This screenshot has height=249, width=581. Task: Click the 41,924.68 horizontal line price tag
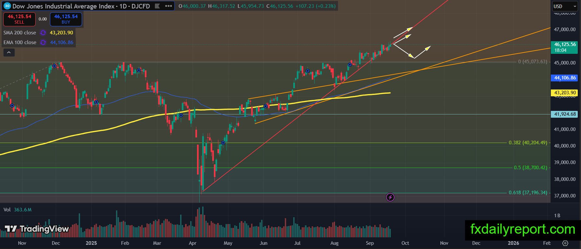(565, 114)
